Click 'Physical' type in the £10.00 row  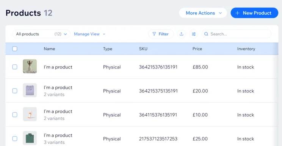(x=112, y=115)
